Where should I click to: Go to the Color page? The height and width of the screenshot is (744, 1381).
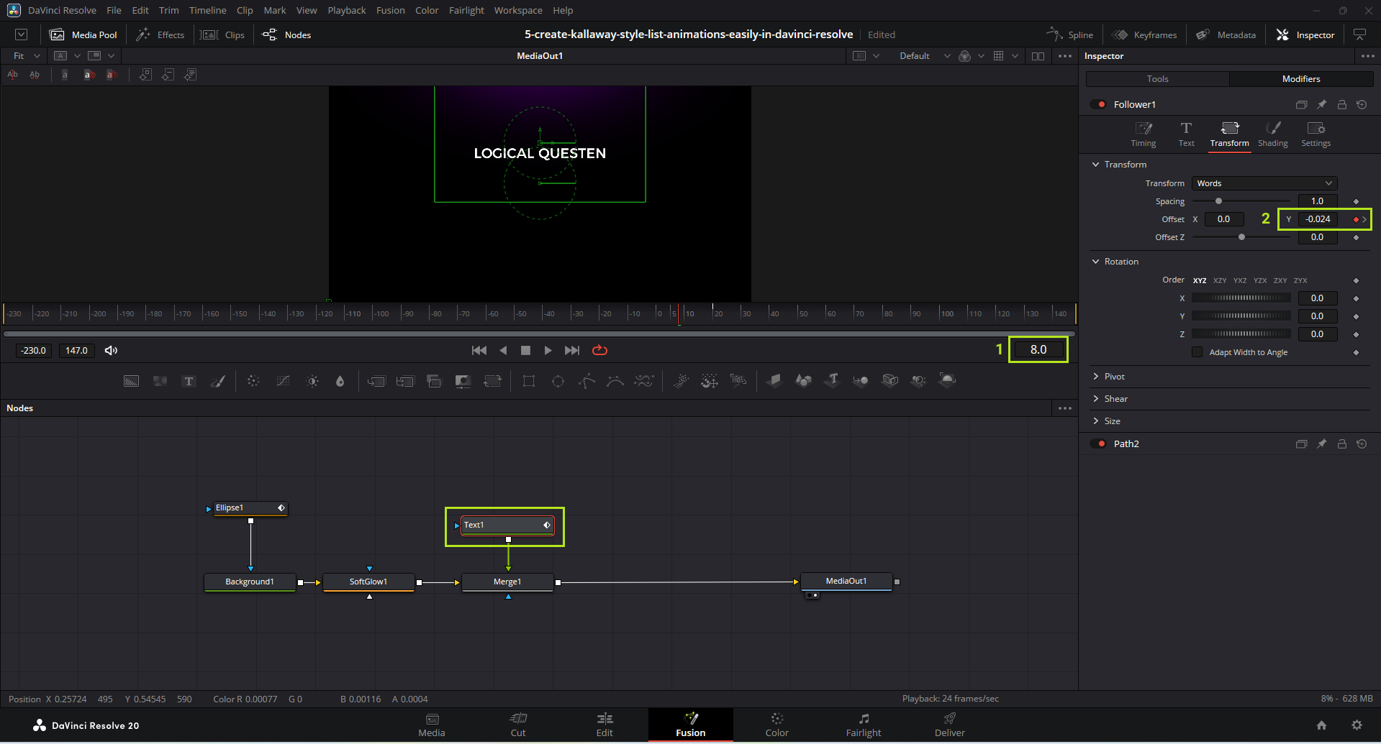pyautogui.click(x=776, y=725)
